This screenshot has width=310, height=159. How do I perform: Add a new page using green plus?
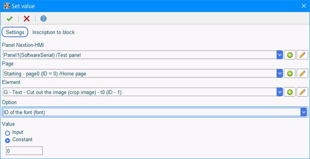pos(290,74)
